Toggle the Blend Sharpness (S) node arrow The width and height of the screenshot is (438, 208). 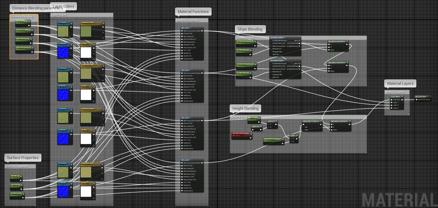click(x=33, y=48)
